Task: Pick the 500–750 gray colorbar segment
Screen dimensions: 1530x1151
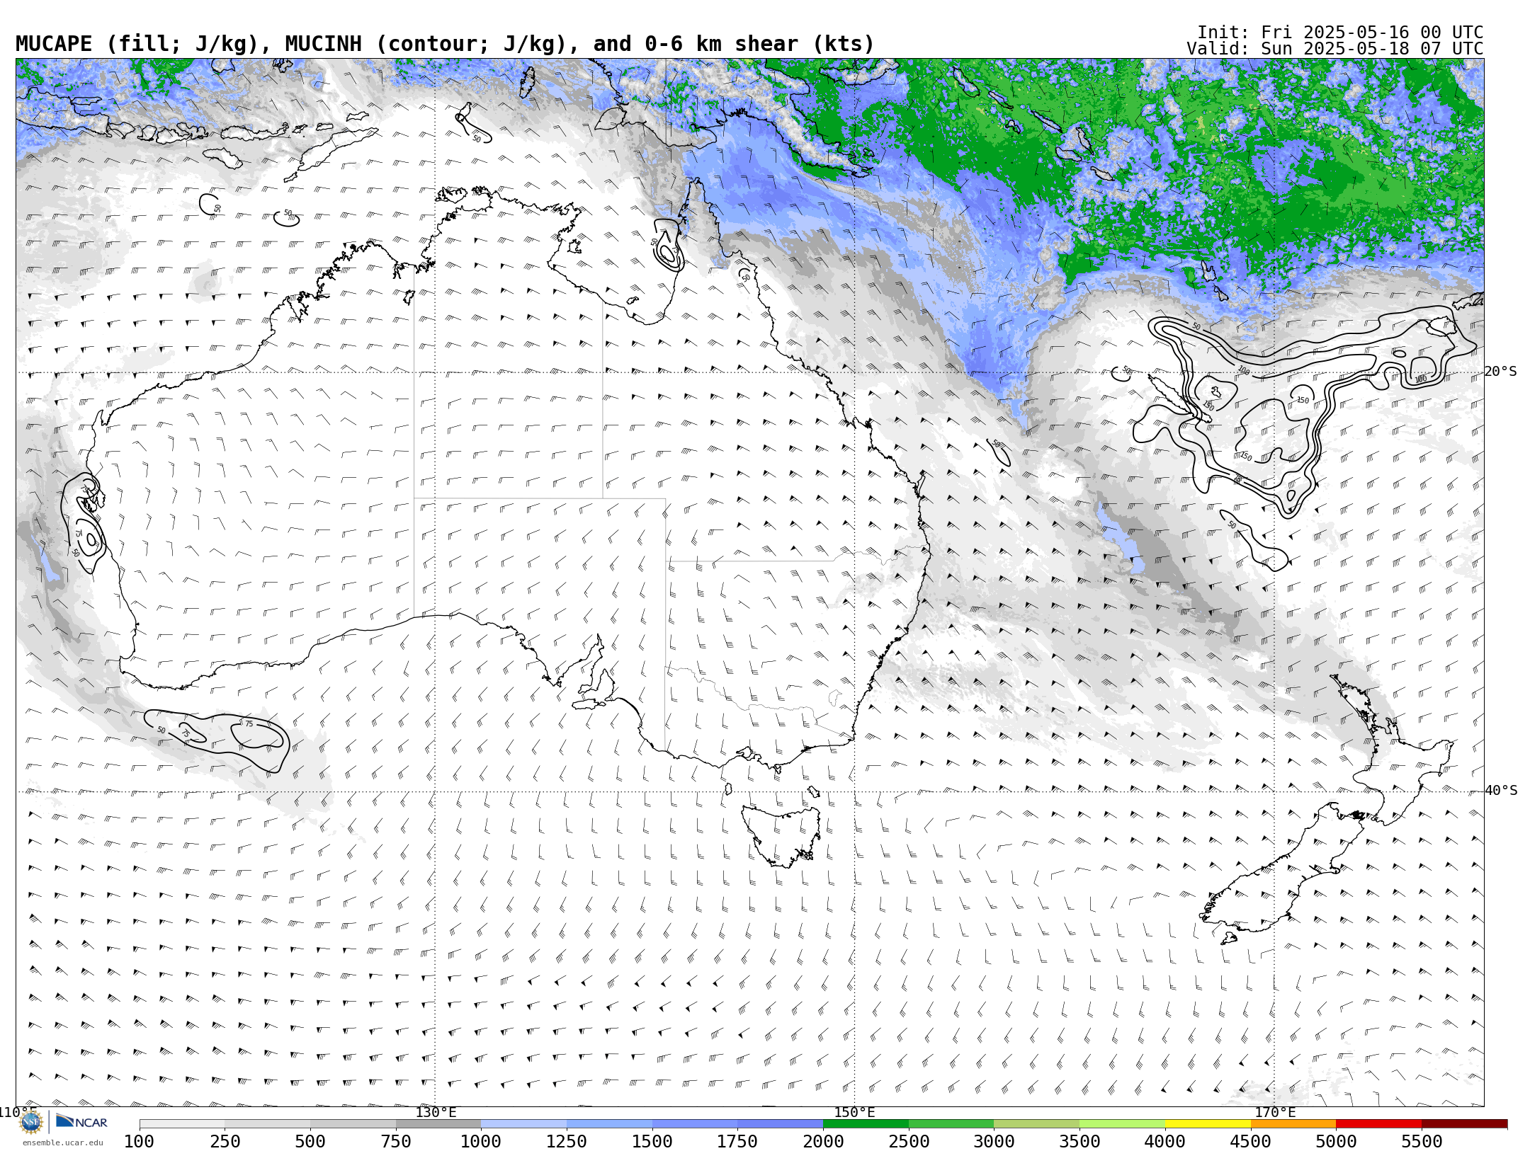Action: coord(353,1123)
